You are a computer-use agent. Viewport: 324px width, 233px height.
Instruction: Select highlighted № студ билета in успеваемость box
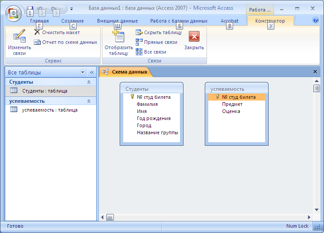[x=237, y=97]
